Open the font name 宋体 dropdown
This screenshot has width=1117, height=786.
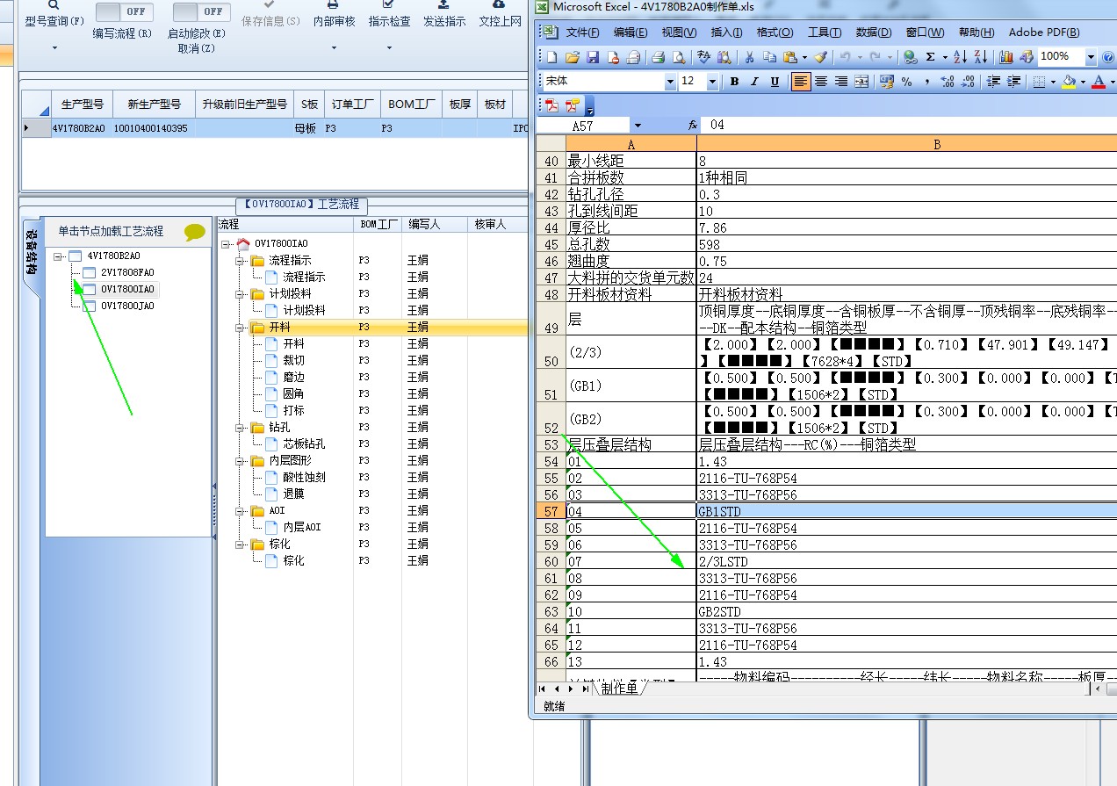pos(670,82)
